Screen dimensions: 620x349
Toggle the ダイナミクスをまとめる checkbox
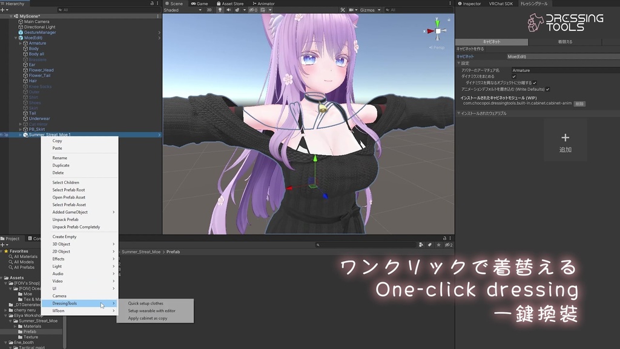pyautogui.click(x=514, y=76)
